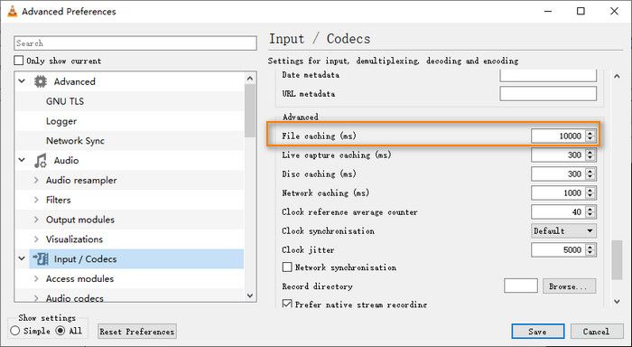Click the Disc caching value field

click(x=559, y=173)
